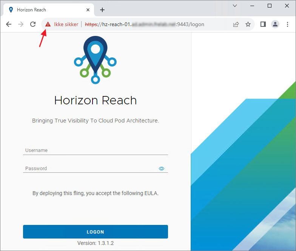This screenshot has height=251, width=296.
Task: Close the Horizon Reach tab
Action: click(x=88, y=10)
